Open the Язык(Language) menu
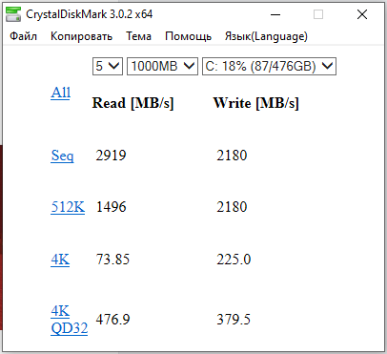 266,36
